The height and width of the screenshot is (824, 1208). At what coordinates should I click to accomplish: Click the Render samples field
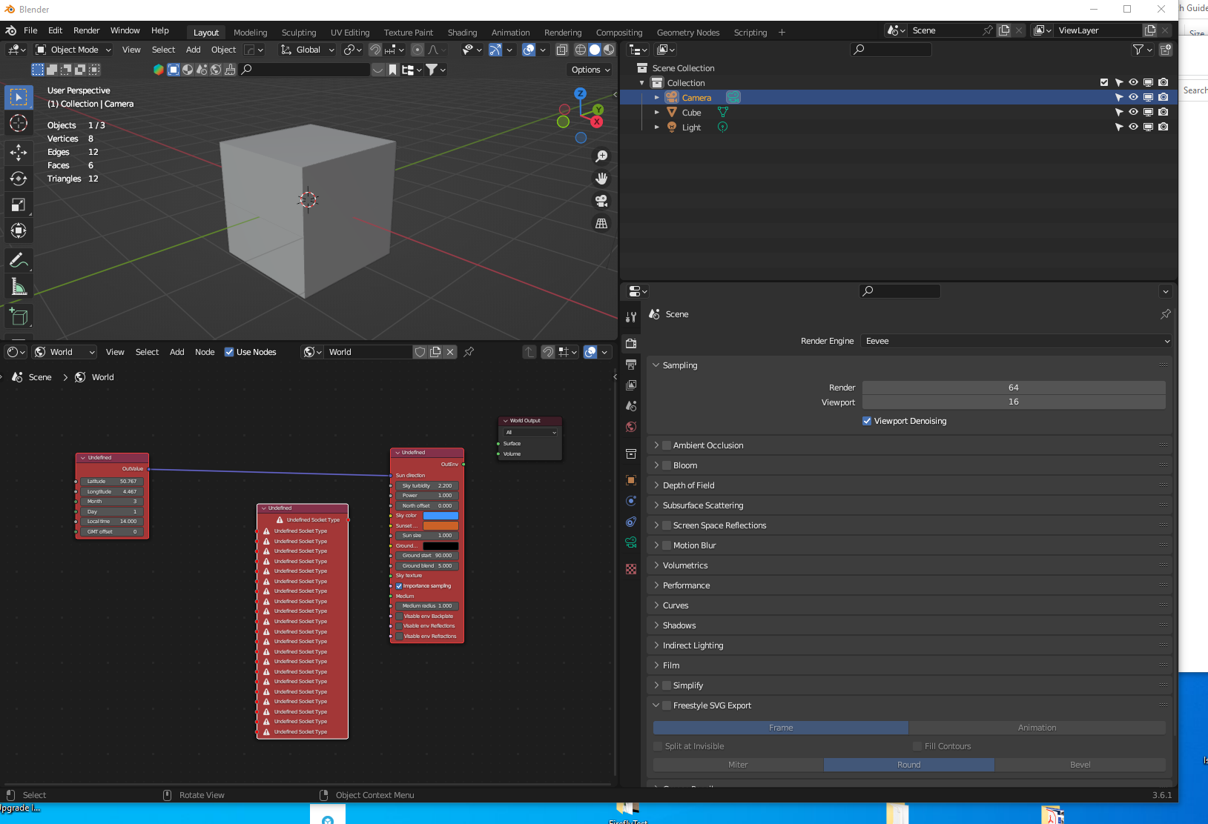(1013, 388)
